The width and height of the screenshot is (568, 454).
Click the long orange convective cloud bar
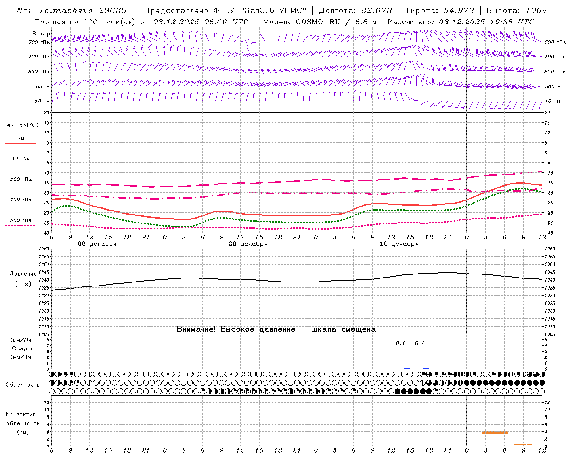[495, 432]
